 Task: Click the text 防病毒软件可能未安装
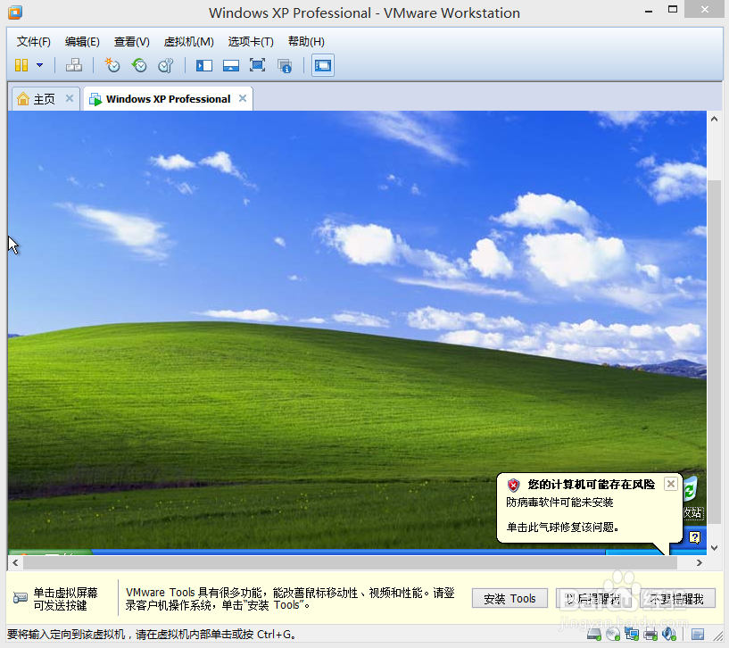pyautogui.click(x=559, y=503)
